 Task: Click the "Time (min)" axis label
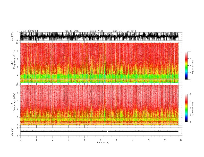pos(103,142)
